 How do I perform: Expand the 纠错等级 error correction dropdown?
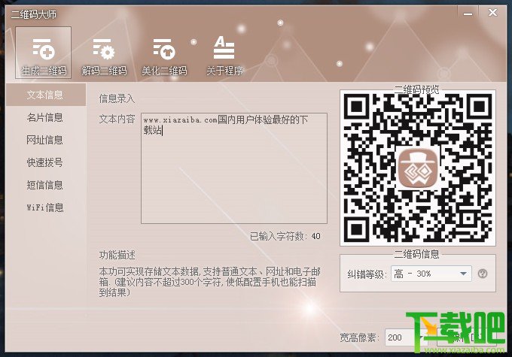pos(463,274)
